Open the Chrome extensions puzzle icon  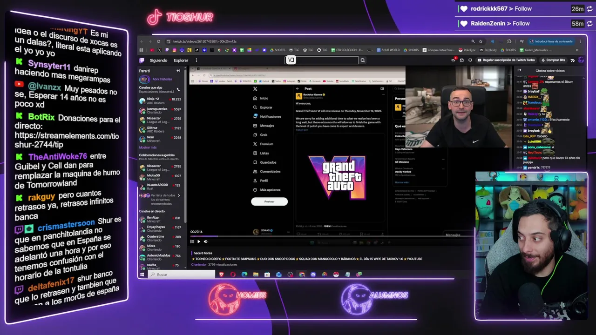tap(509, 41)
